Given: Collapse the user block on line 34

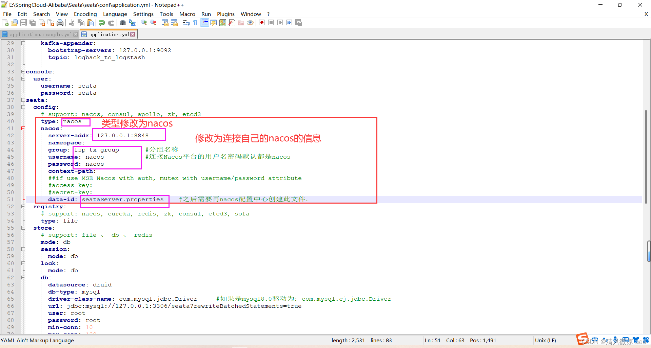Looking at the screenshot, I should 23,79.
